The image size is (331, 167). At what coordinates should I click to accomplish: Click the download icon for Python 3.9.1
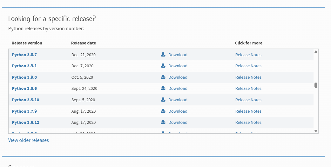pyautogui.click(x=163, y=66)
